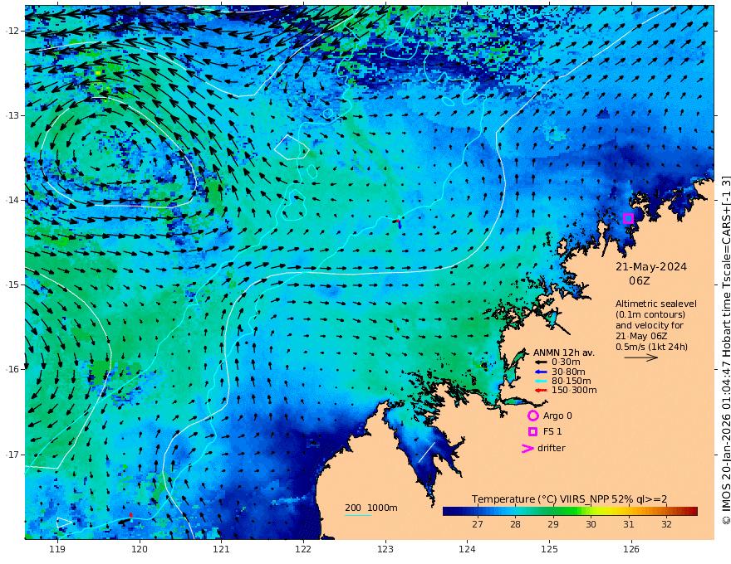Click the magenta drifter chevron legend icon
Screen dimensions: 731x564
tap(527, 448)
